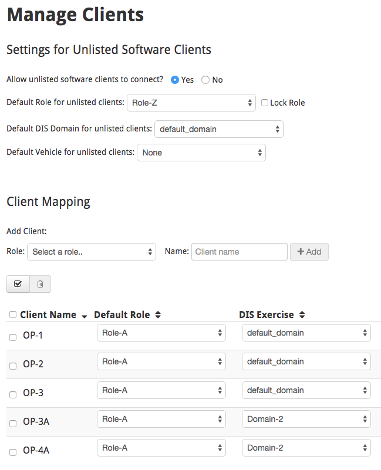
Task: Open OP-3 DIS Exercise dropdown
Action: pos(306,390)
